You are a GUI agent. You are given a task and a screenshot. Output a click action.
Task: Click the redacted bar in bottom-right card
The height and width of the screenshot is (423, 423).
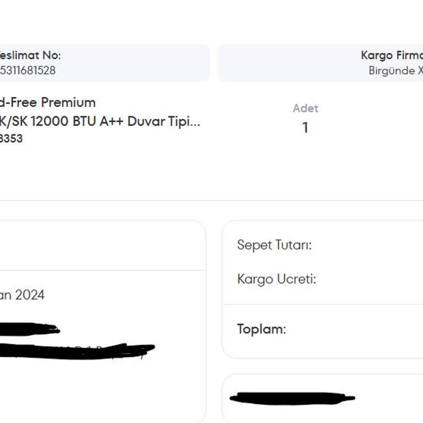click(x=292, y=398)
